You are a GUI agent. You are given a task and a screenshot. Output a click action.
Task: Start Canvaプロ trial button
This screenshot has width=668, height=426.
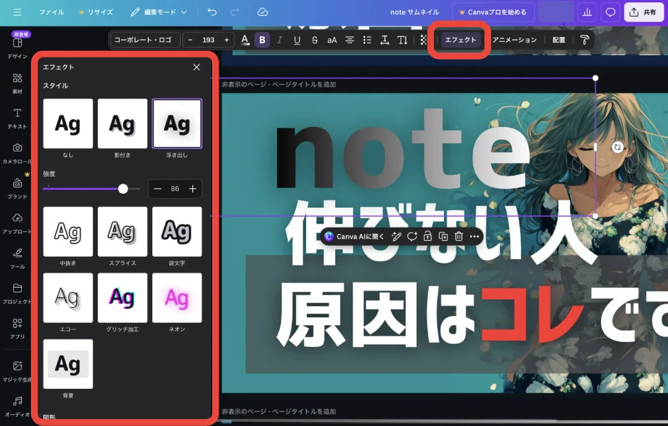[x=492, y=12]
